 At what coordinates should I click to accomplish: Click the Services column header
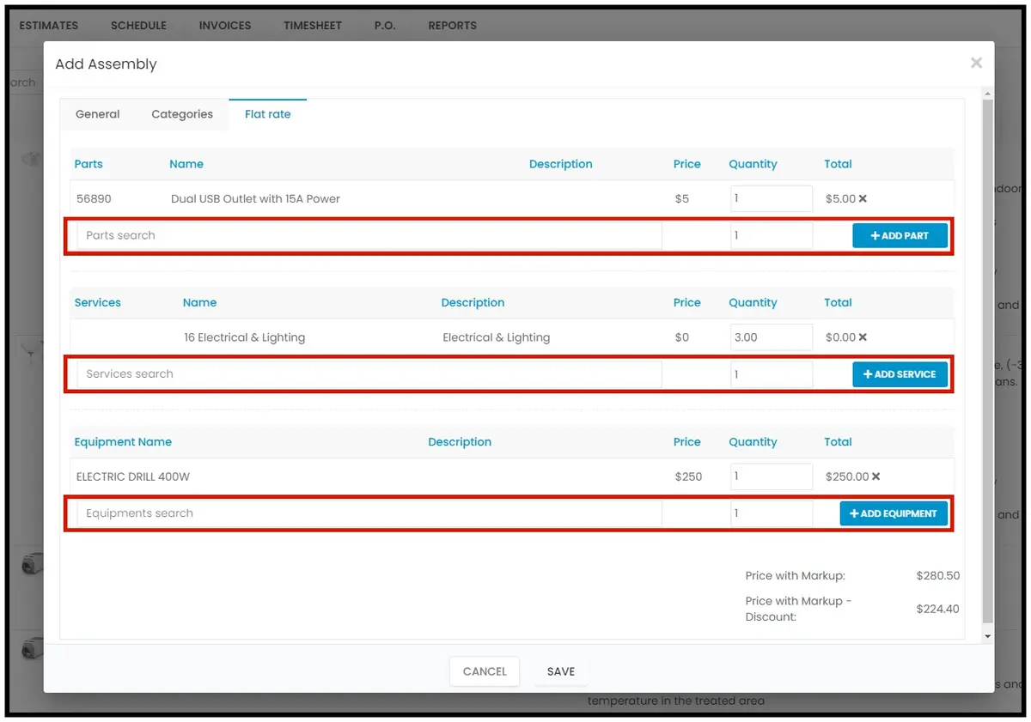98,303
